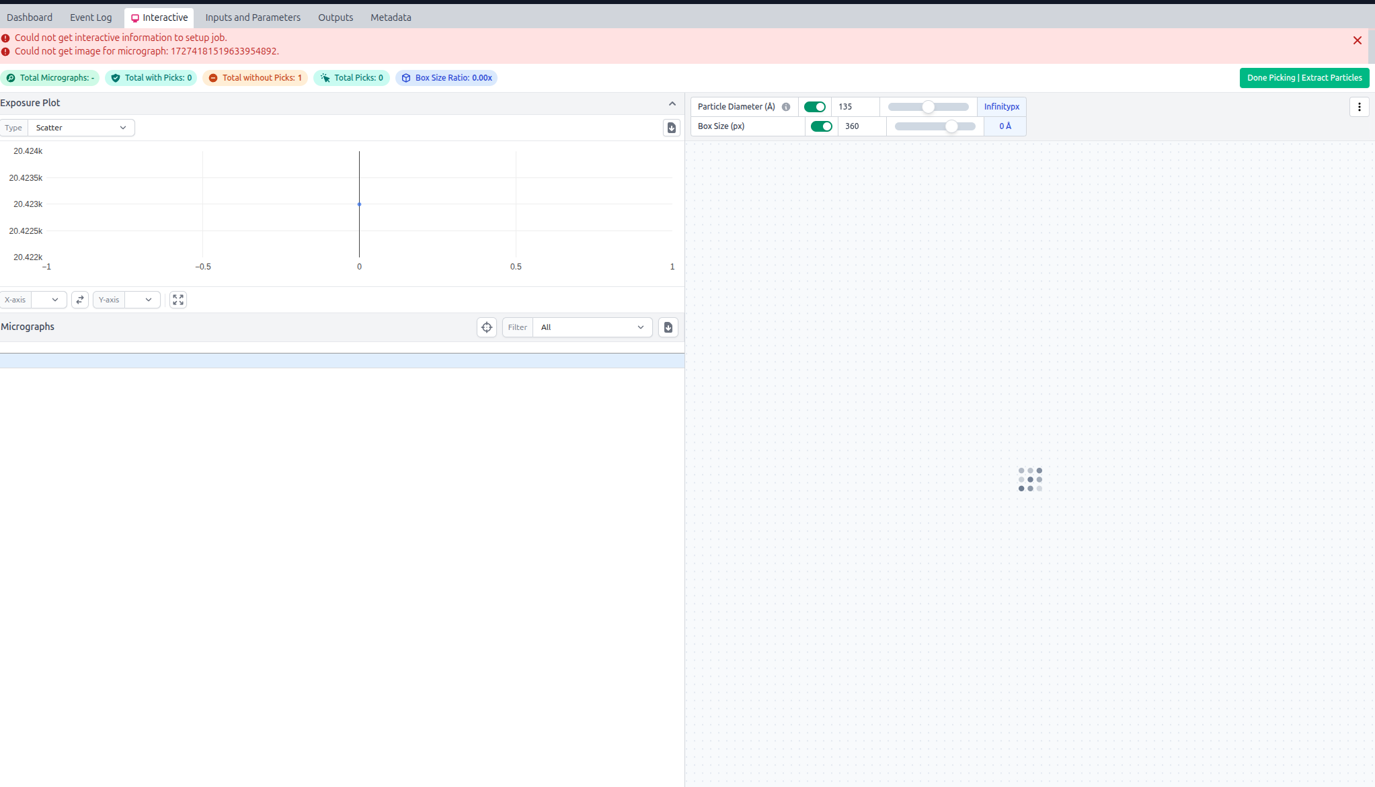Click Particle Diameter info icon
The width and height of the screenshot is (1375, 787).
[x=786, y=107]
